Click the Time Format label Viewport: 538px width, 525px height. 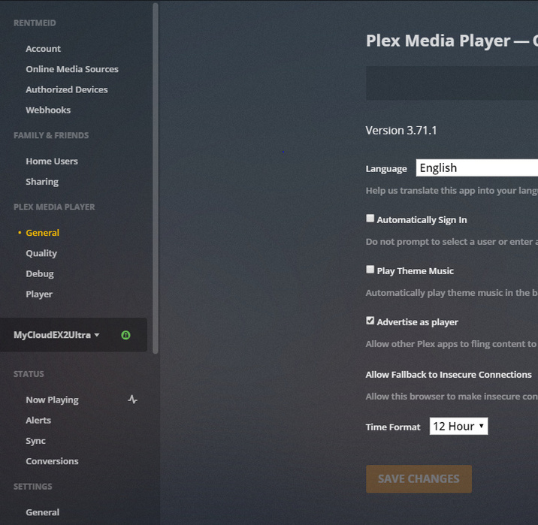(393, 427)
